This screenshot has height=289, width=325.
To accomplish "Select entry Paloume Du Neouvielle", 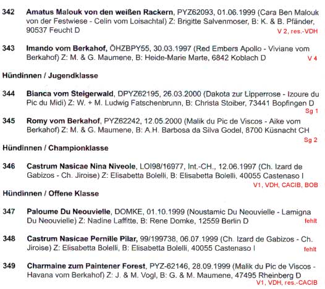I will tap(69, 212).
